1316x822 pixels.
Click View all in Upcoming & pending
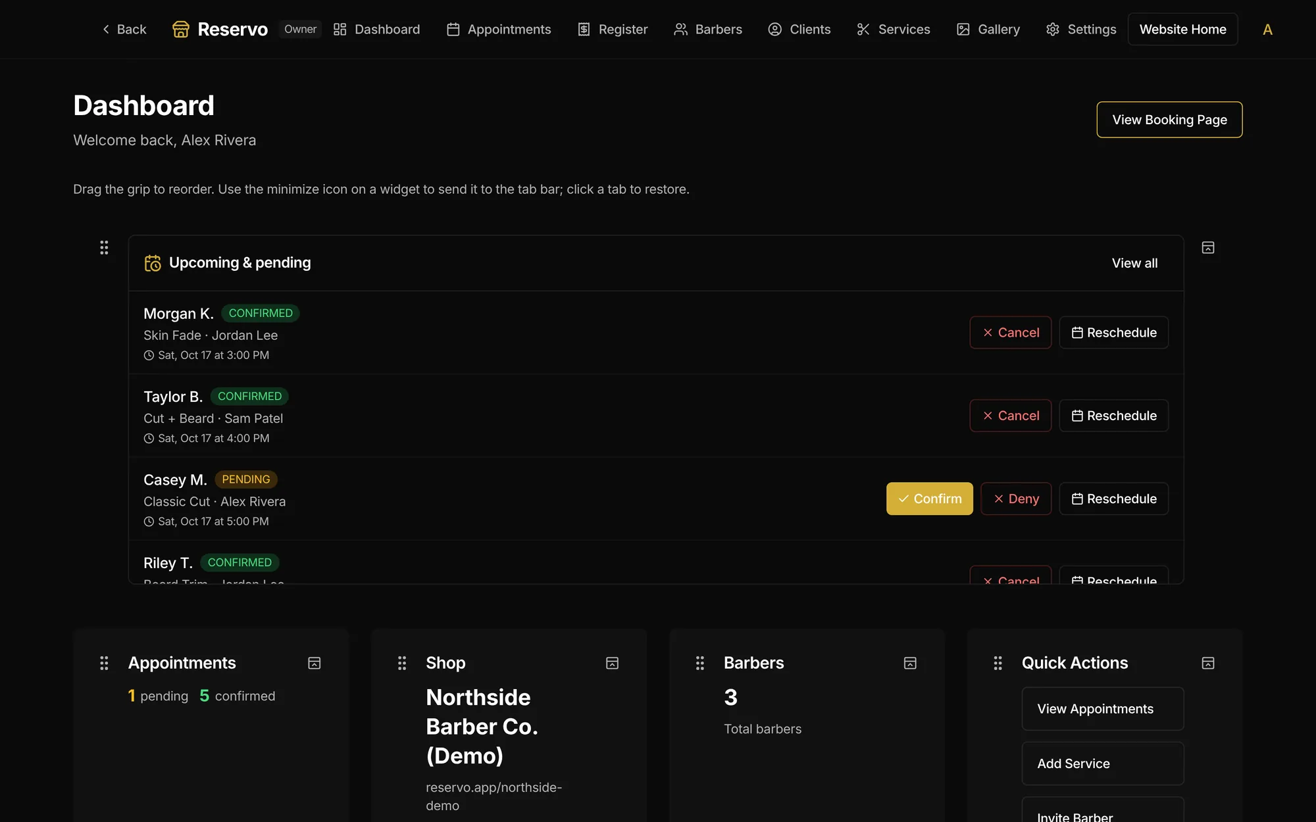point(1134,263)
